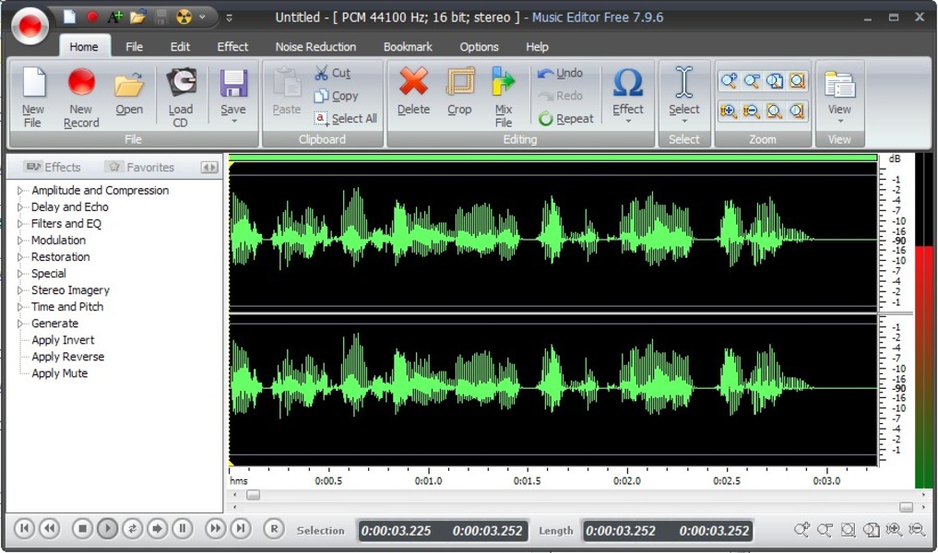Expand Amplitude and Compression category
938x553 pixels.
(x=20, y=191)
